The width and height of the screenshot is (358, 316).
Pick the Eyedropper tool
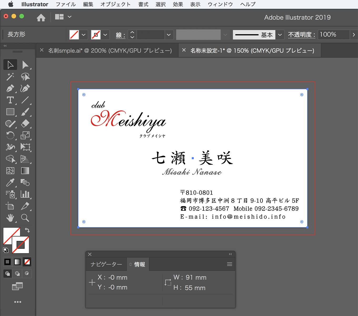tap(10, 183)
